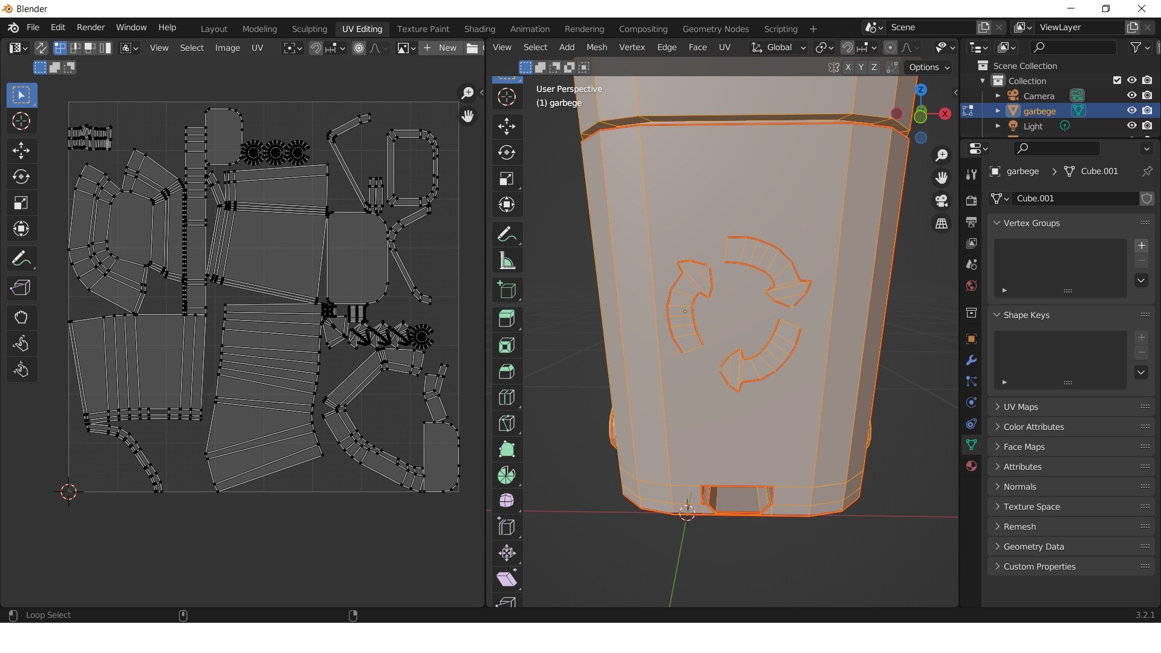Hide the Light object in viewport
The width and height of the screenshot is (1161, 653).
pos(1131,126)
